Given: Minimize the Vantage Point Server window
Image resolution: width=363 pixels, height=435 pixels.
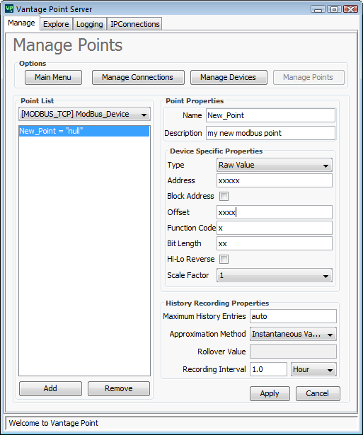Looking at the screenshot, I should tap(318, 9).
